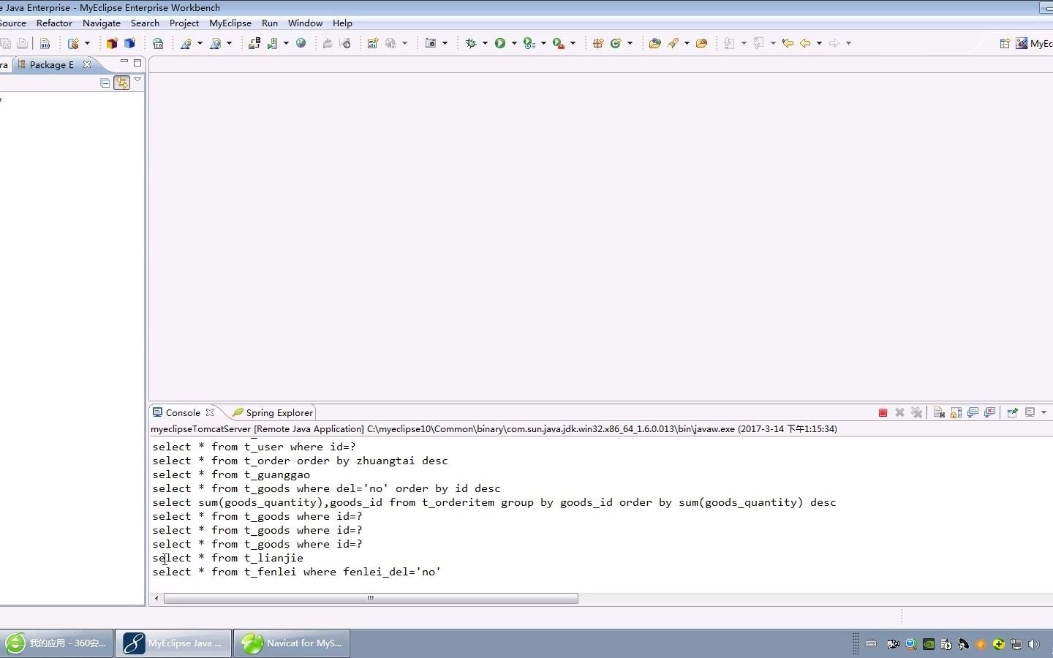The image size is (1053, 658).
Task: Click Console scrollbar left arrow
Action: [x=156, y=598]
